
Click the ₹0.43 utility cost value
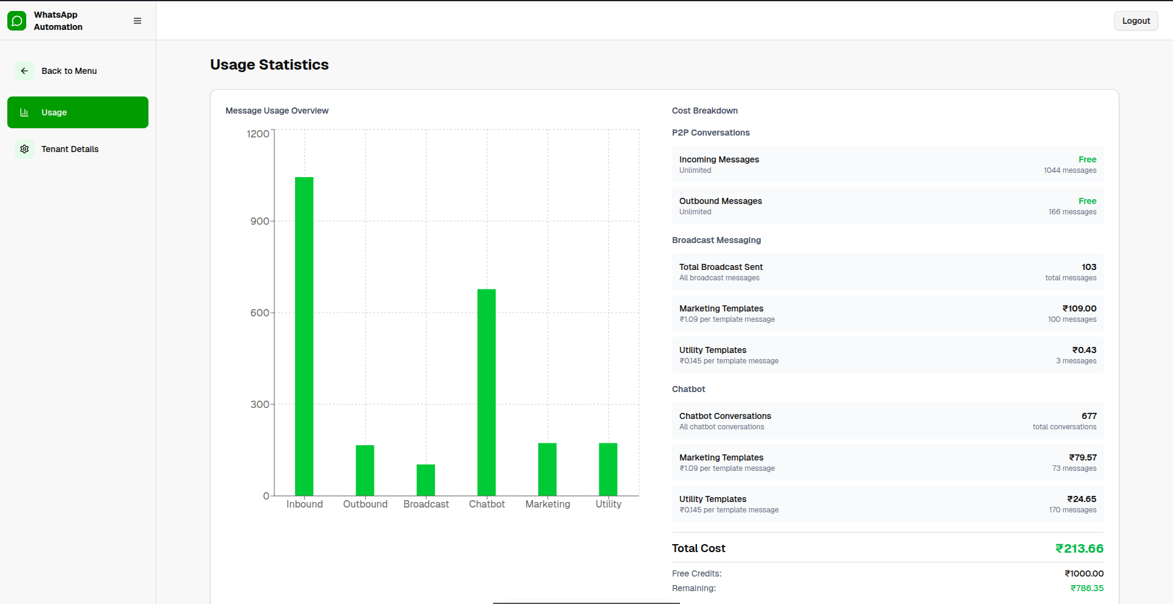1084,350
